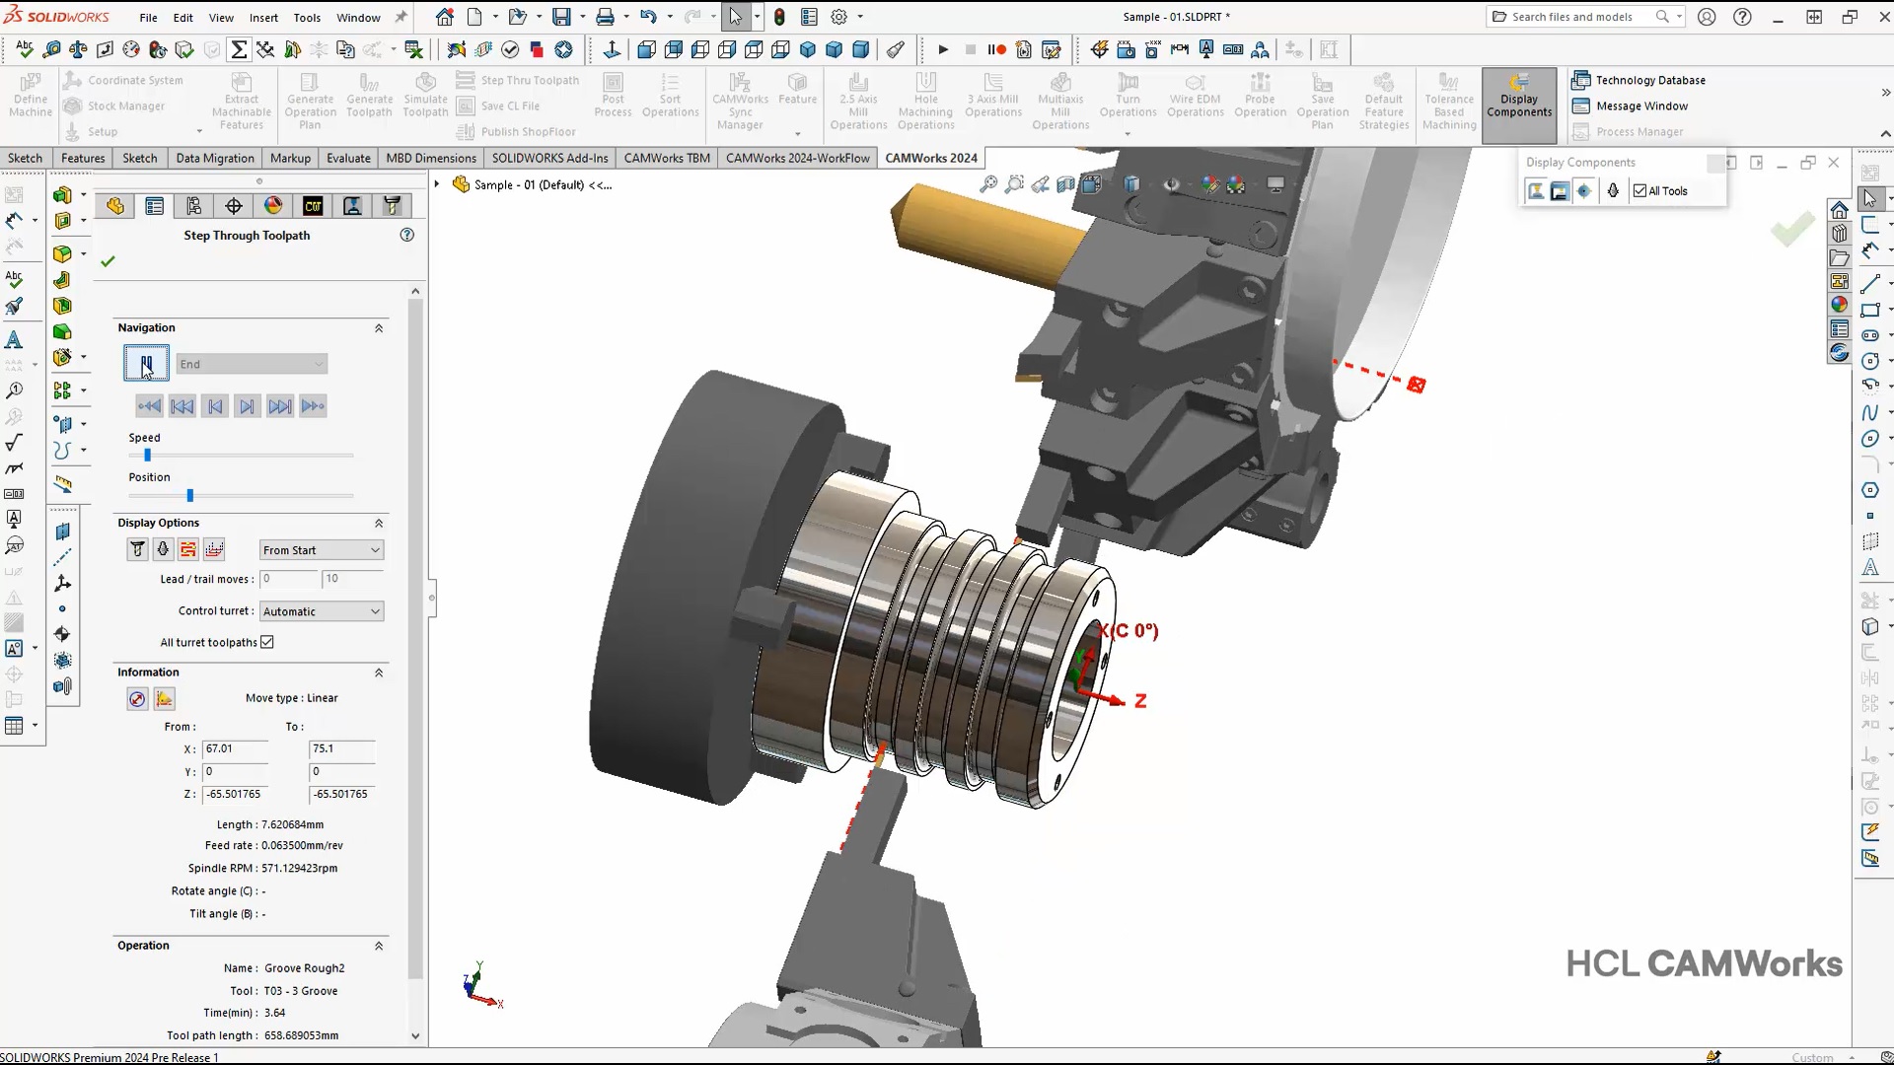Click Edit Appearance icon in viewport toolbar
Viewport: 1894px width, 1065px height.
1209,184
